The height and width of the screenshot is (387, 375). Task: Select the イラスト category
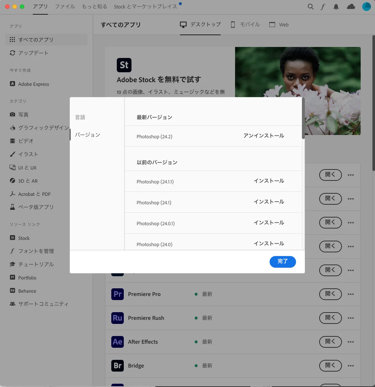pyautogui.click(x=24, y=154)
